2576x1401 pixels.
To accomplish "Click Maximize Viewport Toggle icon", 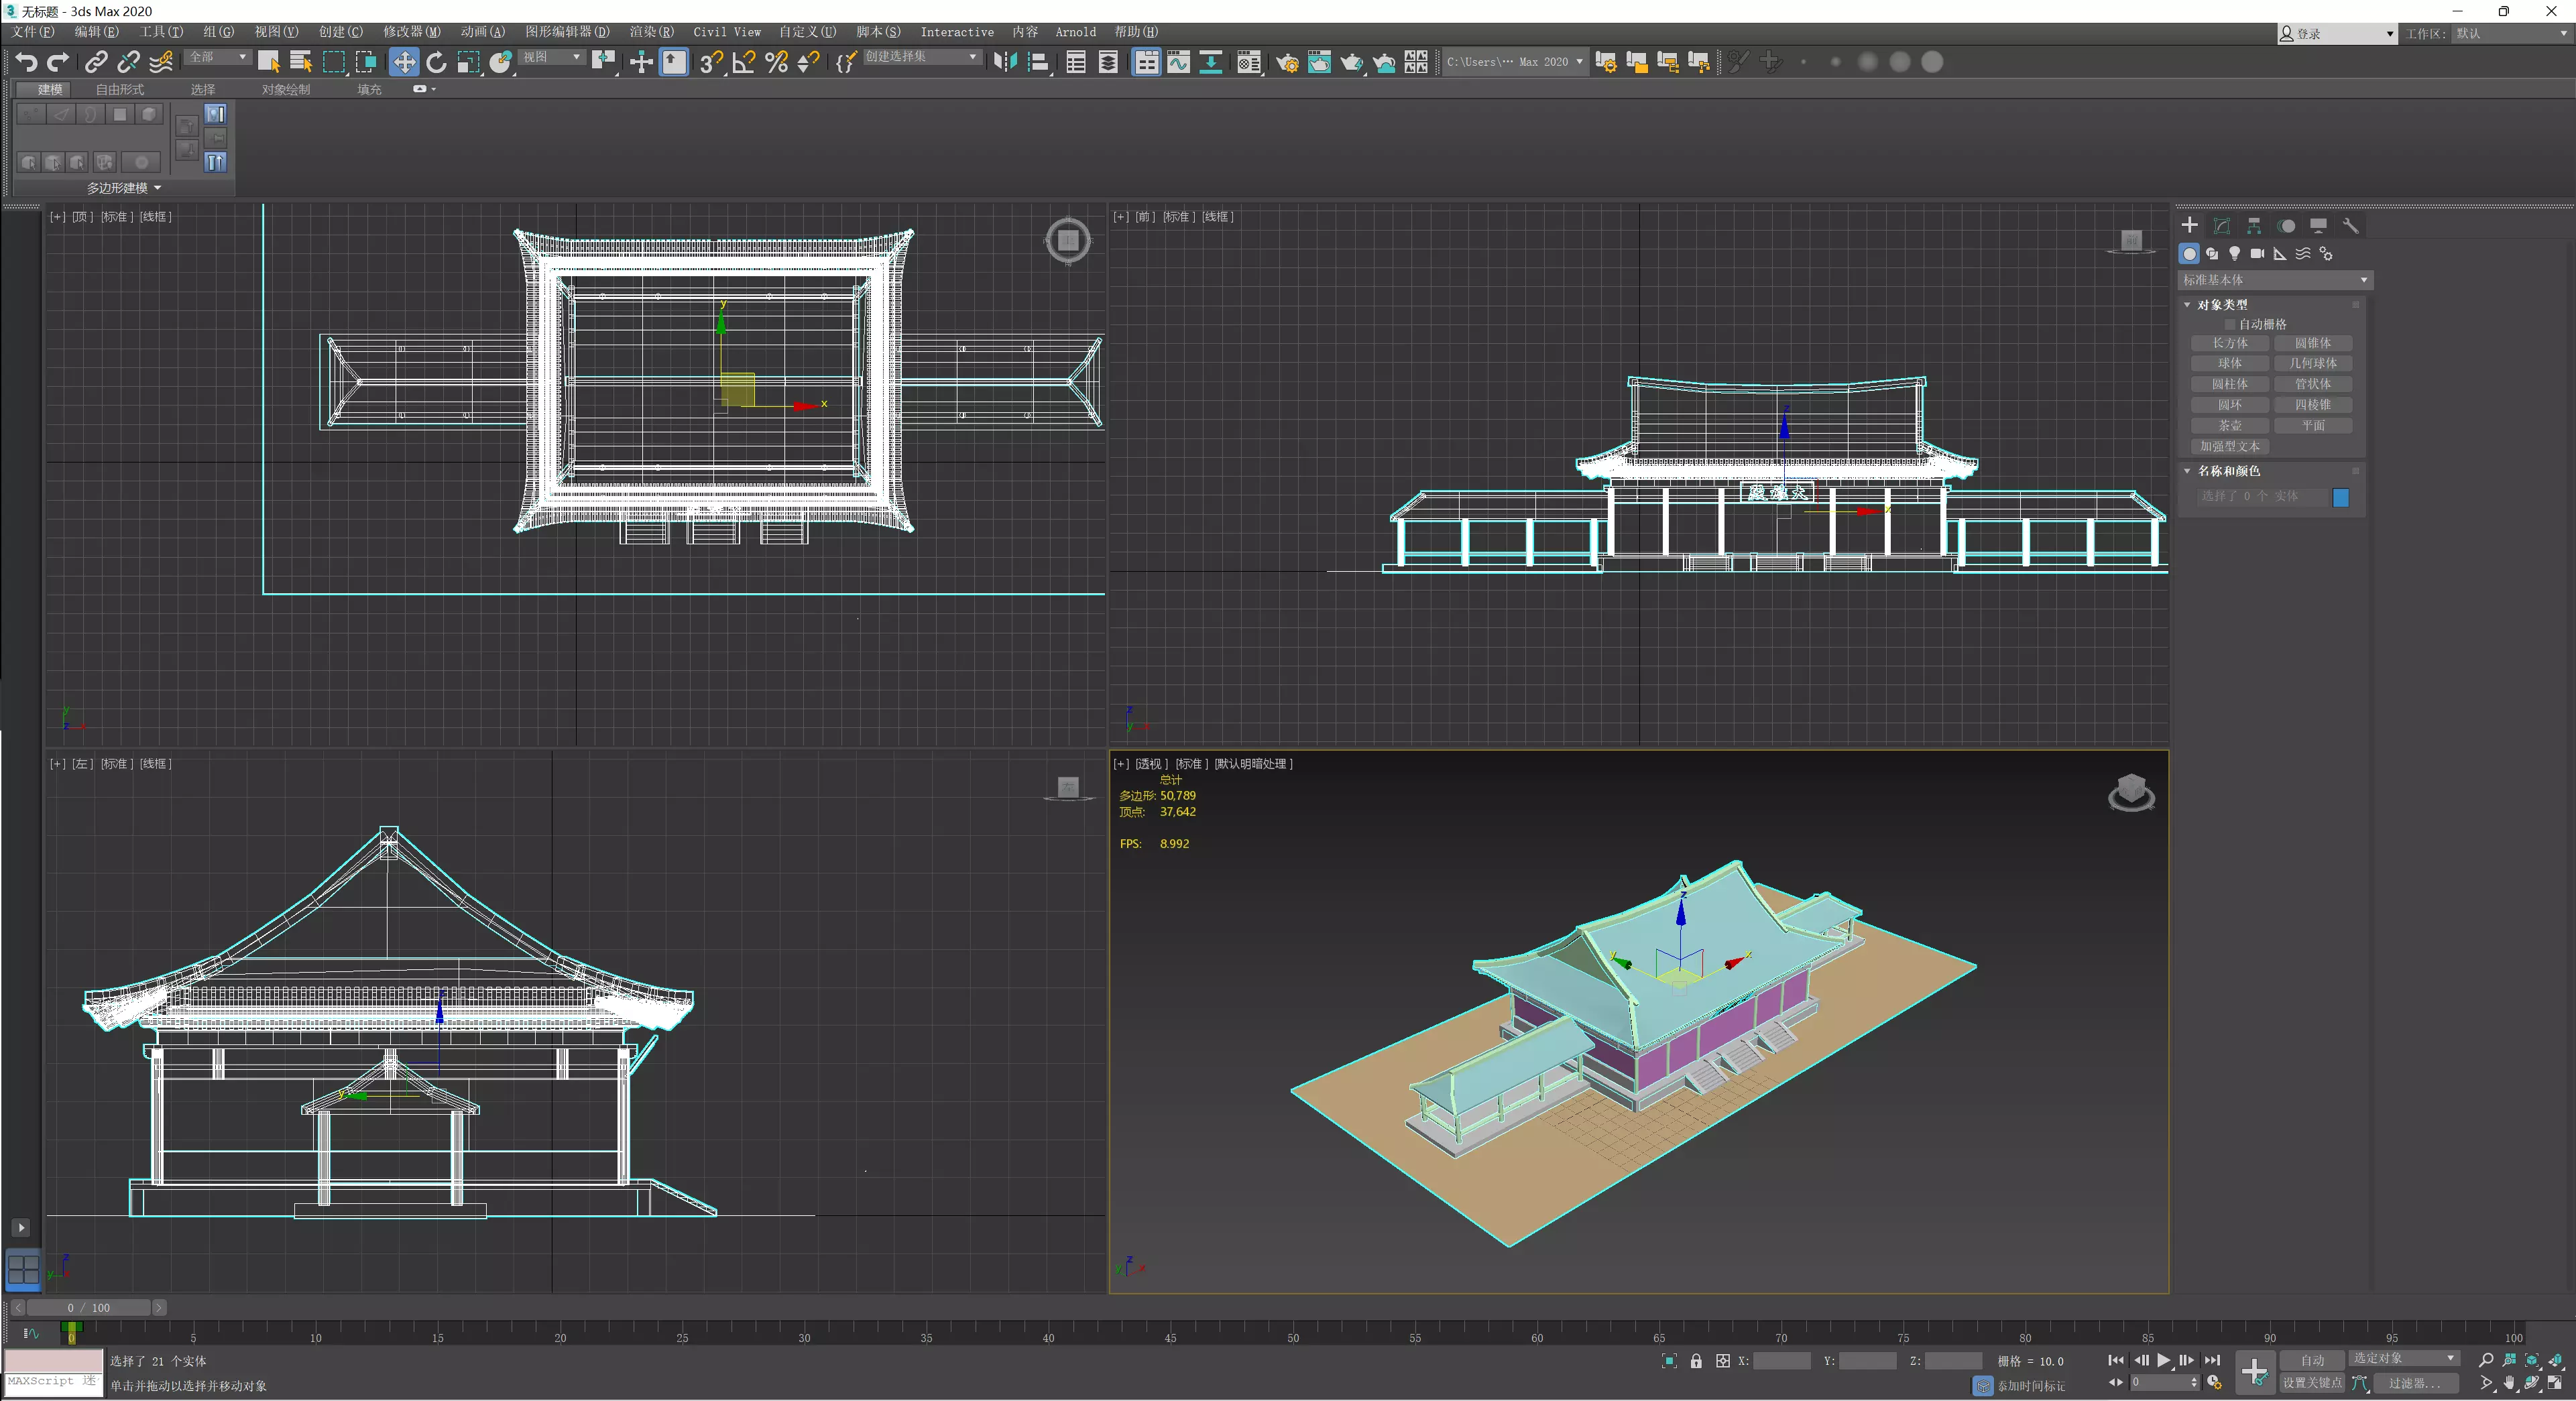I will tap(2554, 1383).
